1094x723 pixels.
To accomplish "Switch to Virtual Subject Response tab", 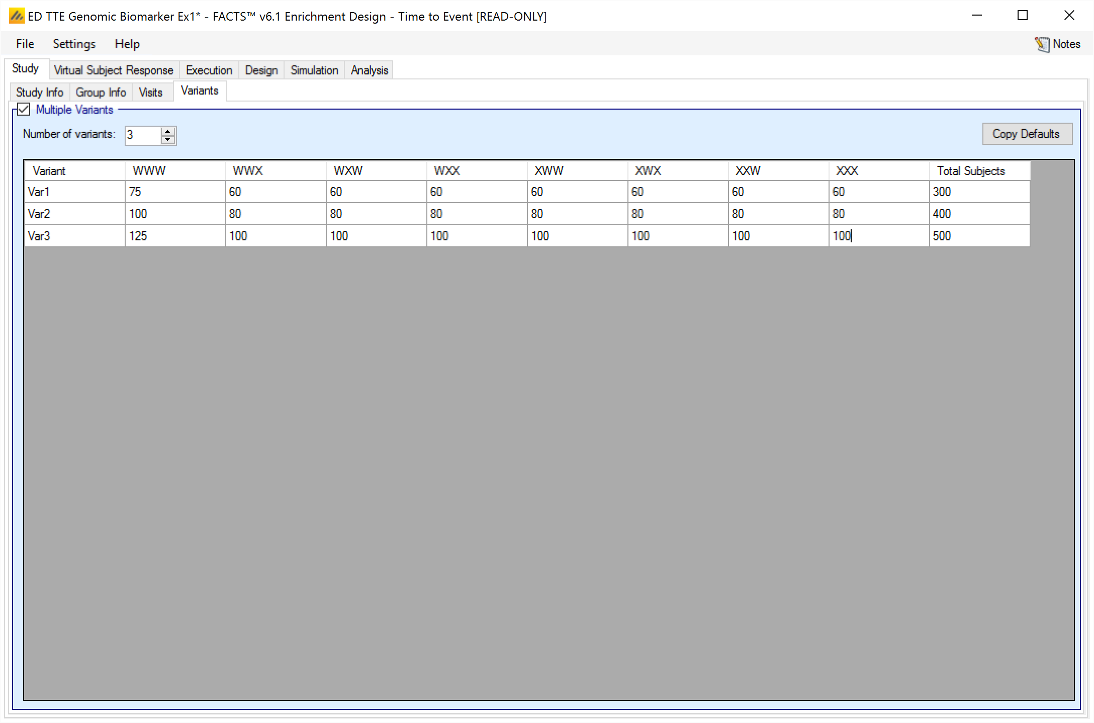I will [x=114, y=70].
